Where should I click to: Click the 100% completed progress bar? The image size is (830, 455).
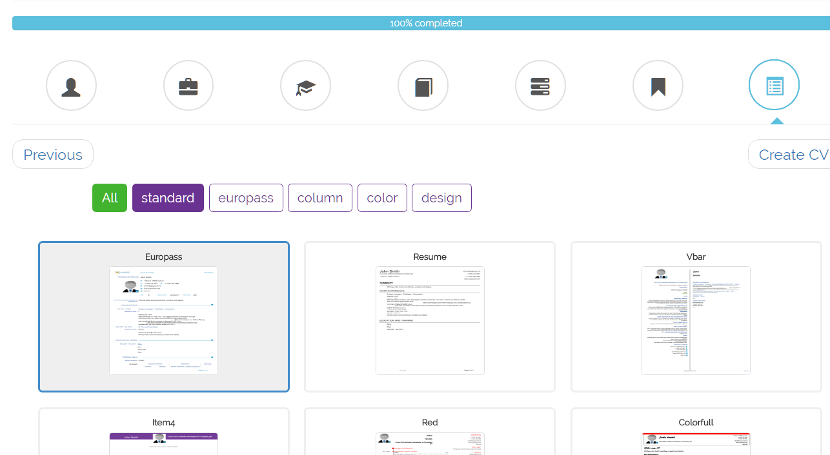pyautogui.click(x=421, y=23)
